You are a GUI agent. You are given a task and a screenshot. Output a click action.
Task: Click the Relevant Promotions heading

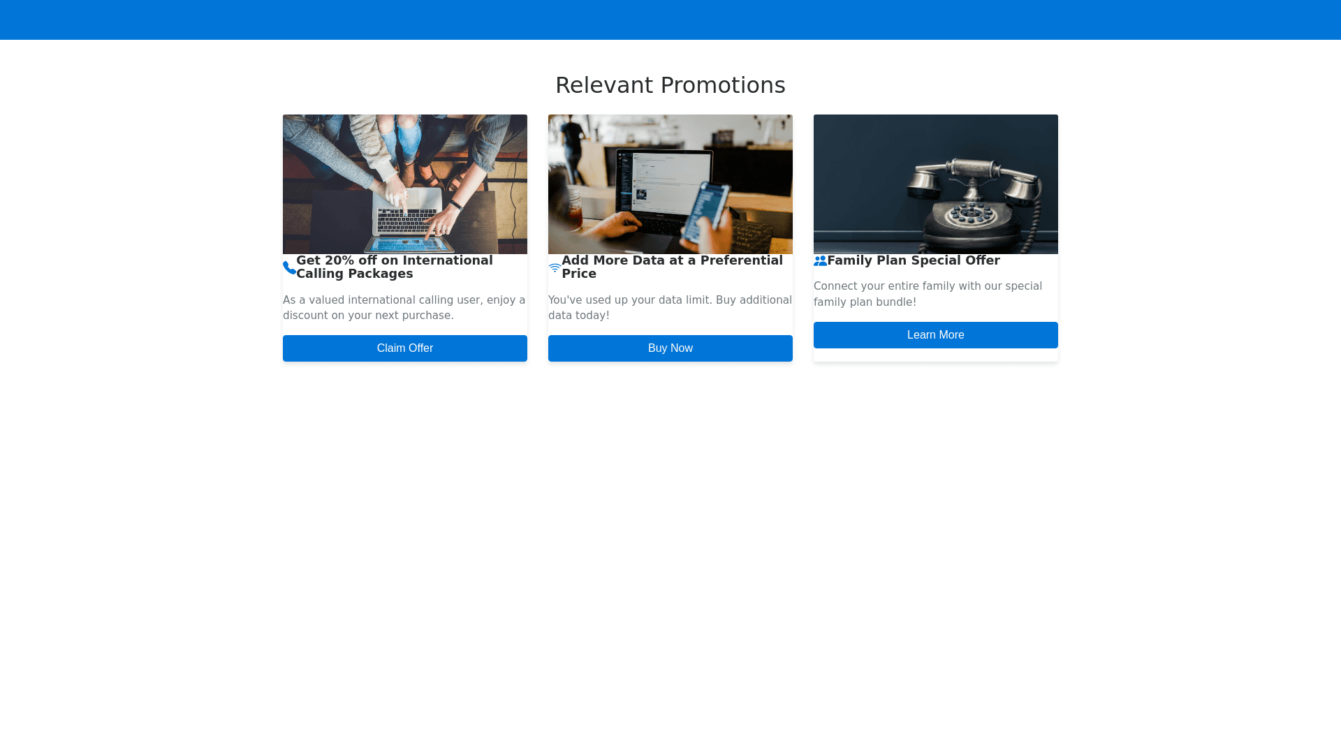[670, 85]
